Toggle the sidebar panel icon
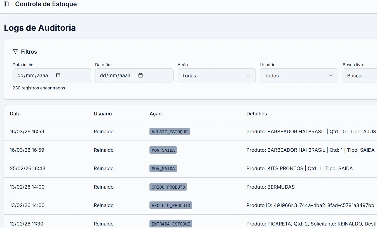The image size is (377, 228). click(6, 4)
